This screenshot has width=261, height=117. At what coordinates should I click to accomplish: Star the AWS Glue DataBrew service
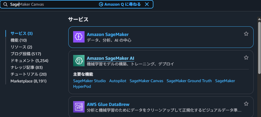click(x=246, y=104)
